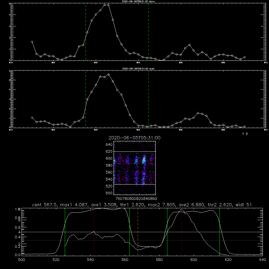Screen dimensions: 269x269
Task: Click the highest diamond data point in dusk plot
Action: (x=108, y=75)
